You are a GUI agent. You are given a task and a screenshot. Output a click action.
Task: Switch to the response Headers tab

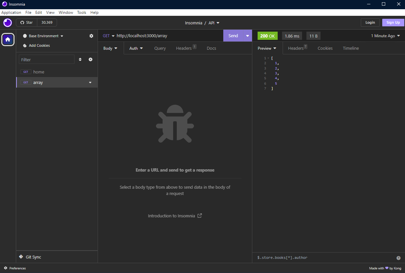[x=296, y=48]
